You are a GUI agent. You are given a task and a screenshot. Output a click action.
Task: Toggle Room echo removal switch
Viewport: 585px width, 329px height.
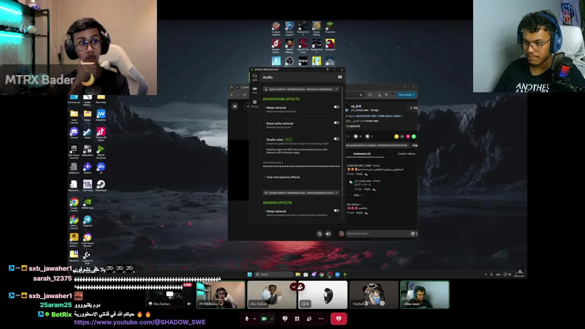[x=336, y=123]
